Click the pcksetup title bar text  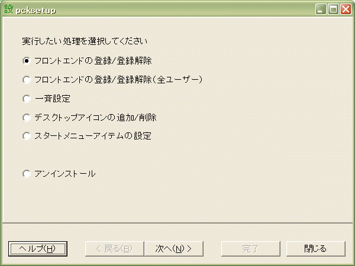35,11
